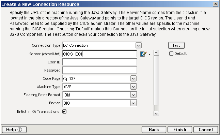Click the Connection Type label
Screen dimensions: 220x135
46,46
